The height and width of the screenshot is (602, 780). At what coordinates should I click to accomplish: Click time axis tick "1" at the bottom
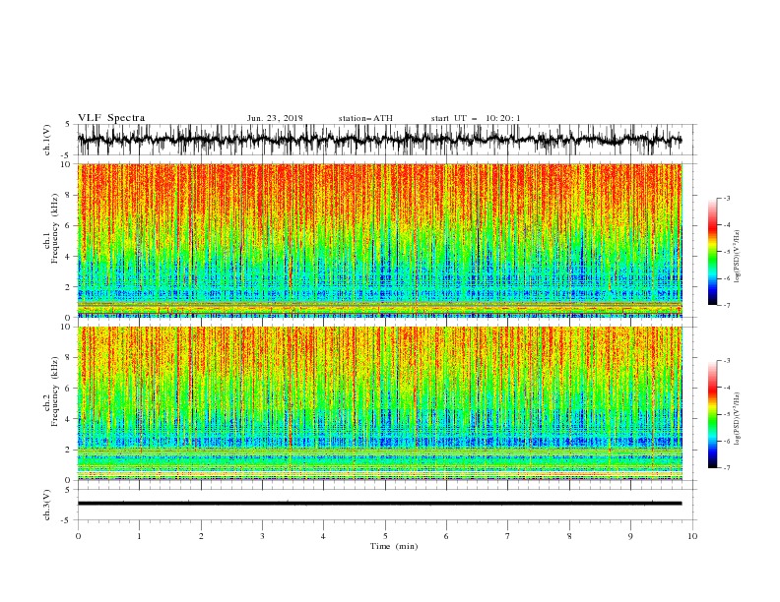(x=139, y=536)
